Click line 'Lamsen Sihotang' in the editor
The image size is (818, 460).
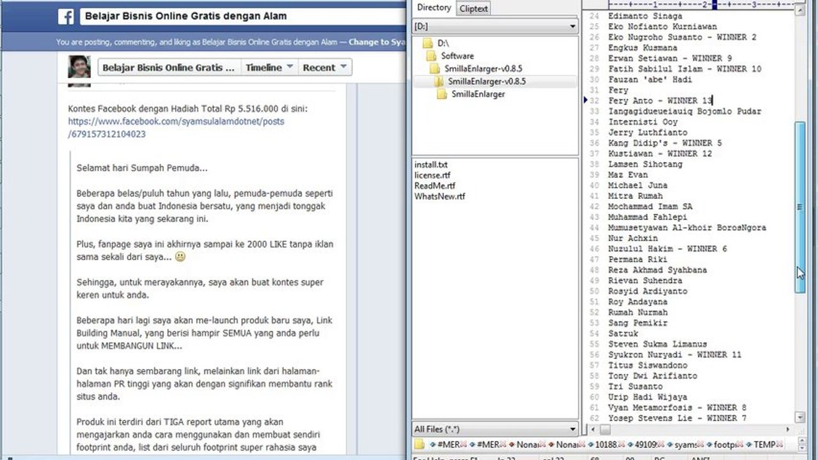point(645,164)
